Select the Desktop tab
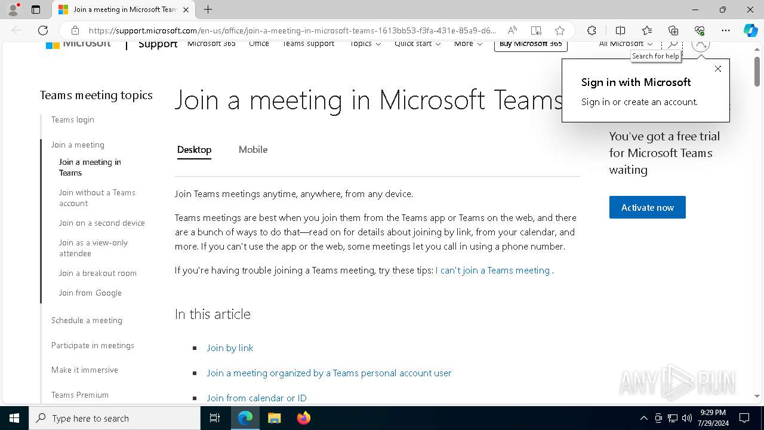764x430 pixels. click(194, 150)
